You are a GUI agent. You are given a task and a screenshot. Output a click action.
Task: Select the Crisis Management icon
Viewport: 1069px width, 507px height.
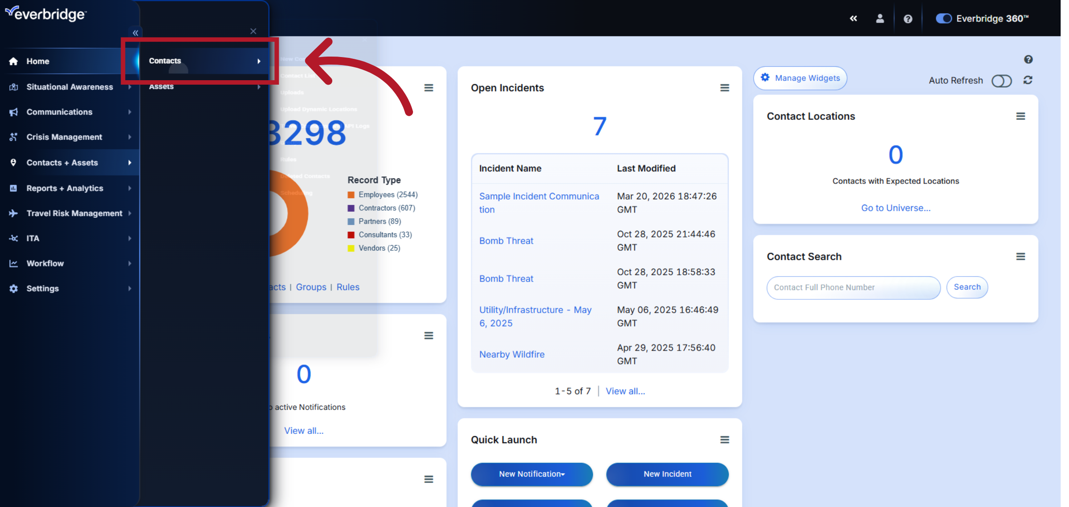click(x=13, y=137)
